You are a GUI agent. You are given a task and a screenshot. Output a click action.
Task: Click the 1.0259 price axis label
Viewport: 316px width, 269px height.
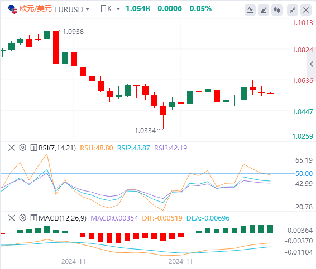[303, 136]
